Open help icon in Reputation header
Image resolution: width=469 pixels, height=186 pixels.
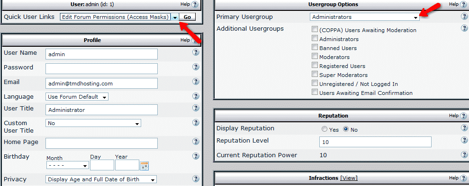click(463, 116)
